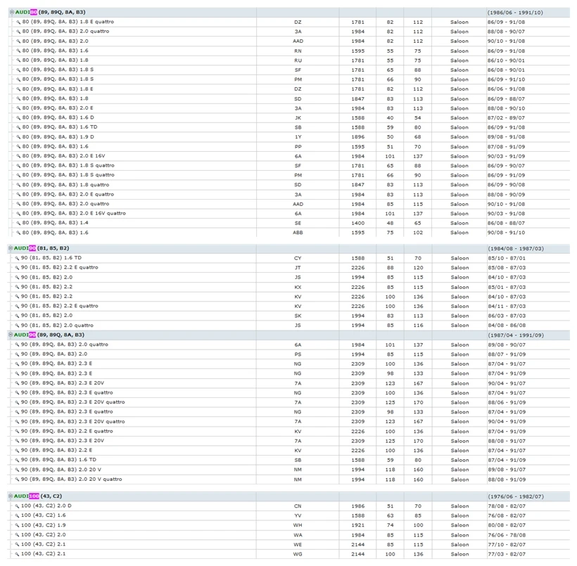Open 80 (89, 89Q, 8A, B3) 1.8 RU link
Viewport: 577px width, 566px height.
55,60
